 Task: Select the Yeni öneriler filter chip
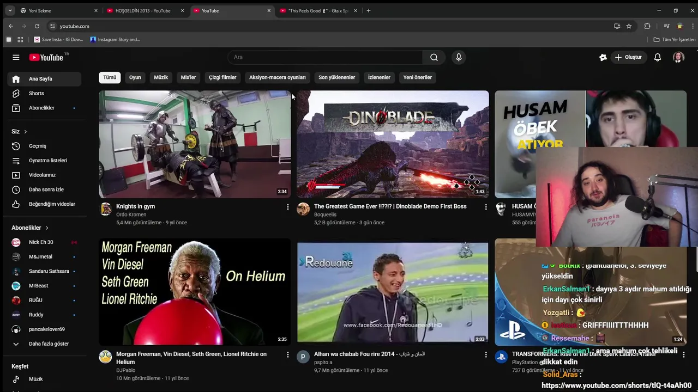418,77
